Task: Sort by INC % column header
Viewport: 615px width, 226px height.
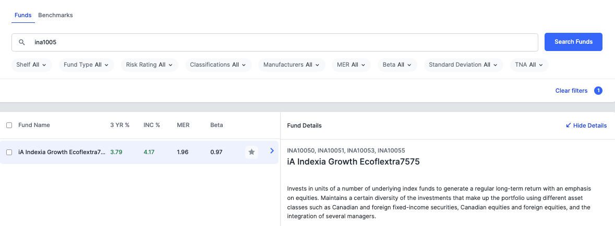Action: point(152,125)
